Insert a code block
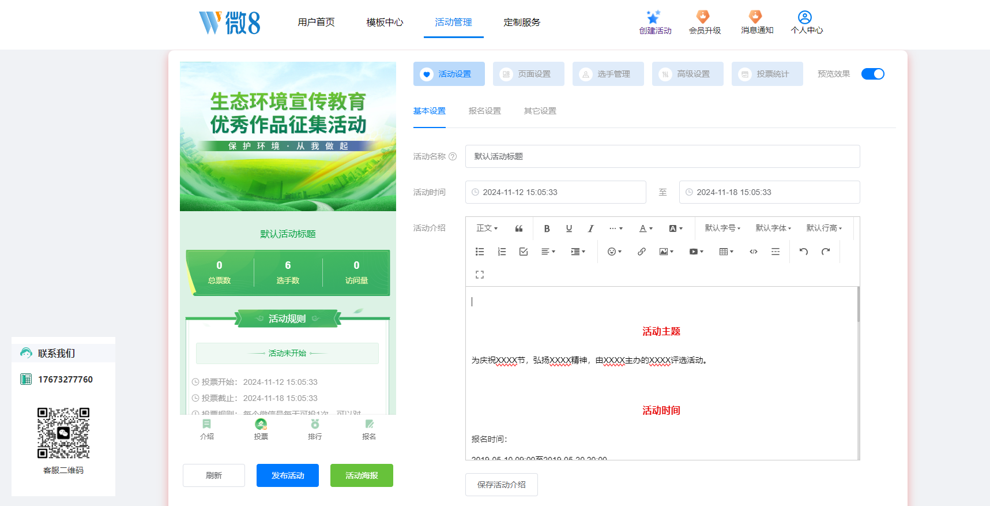The image size is (990, 506). click(x=754, y=252)
